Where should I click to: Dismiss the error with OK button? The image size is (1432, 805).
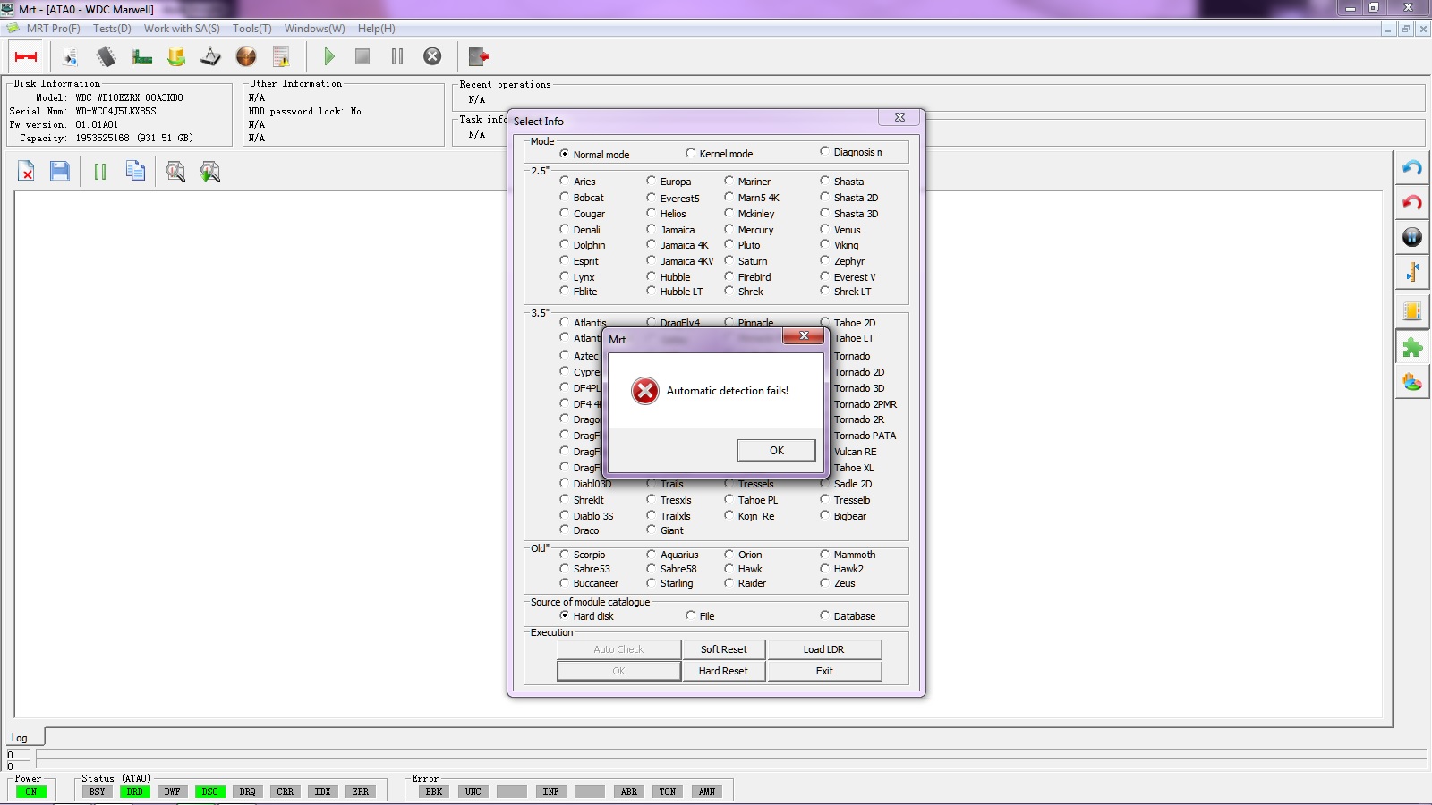pos(776,451)
